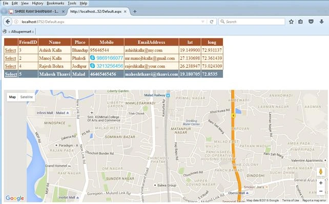Open the History menu
Screen dimensions: 329x204
[37, 3]
